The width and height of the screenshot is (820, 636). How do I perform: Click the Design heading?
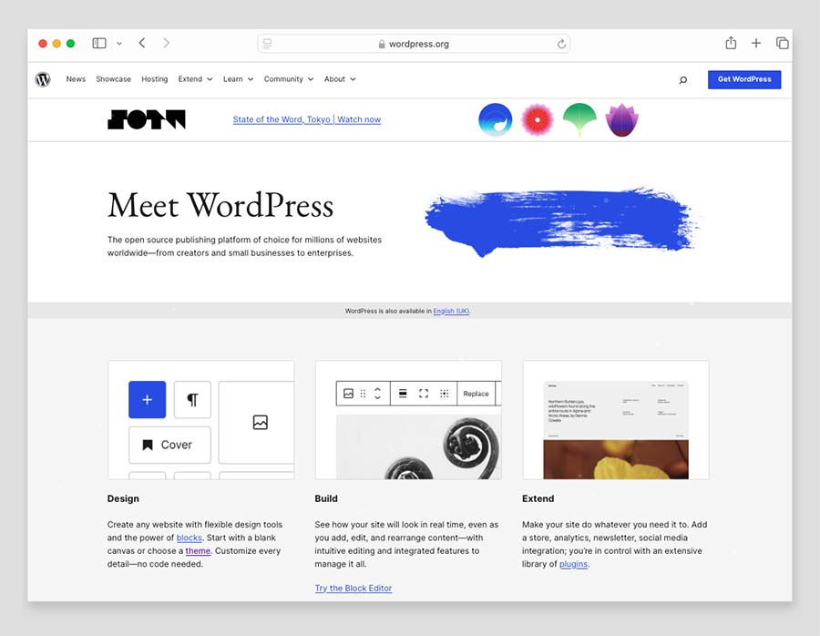click(x=123, y=498)
